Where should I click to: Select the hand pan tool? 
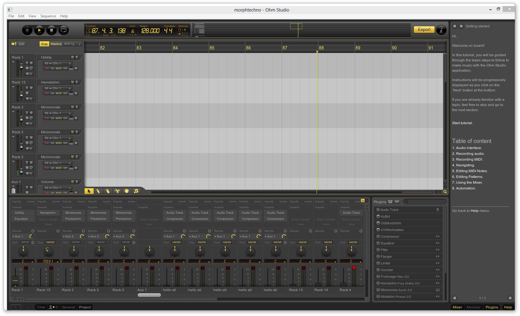(127, 191)
